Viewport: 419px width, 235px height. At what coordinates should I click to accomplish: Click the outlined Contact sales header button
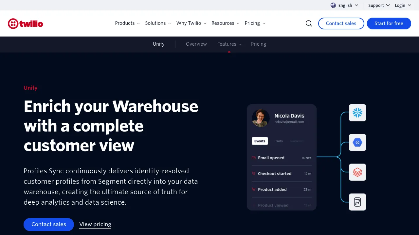[x=341, y=23]
